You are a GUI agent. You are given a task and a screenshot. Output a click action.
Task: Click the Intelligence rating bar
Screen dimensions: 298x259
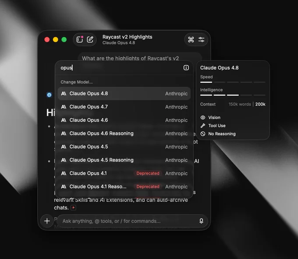(x=233, y=95)
